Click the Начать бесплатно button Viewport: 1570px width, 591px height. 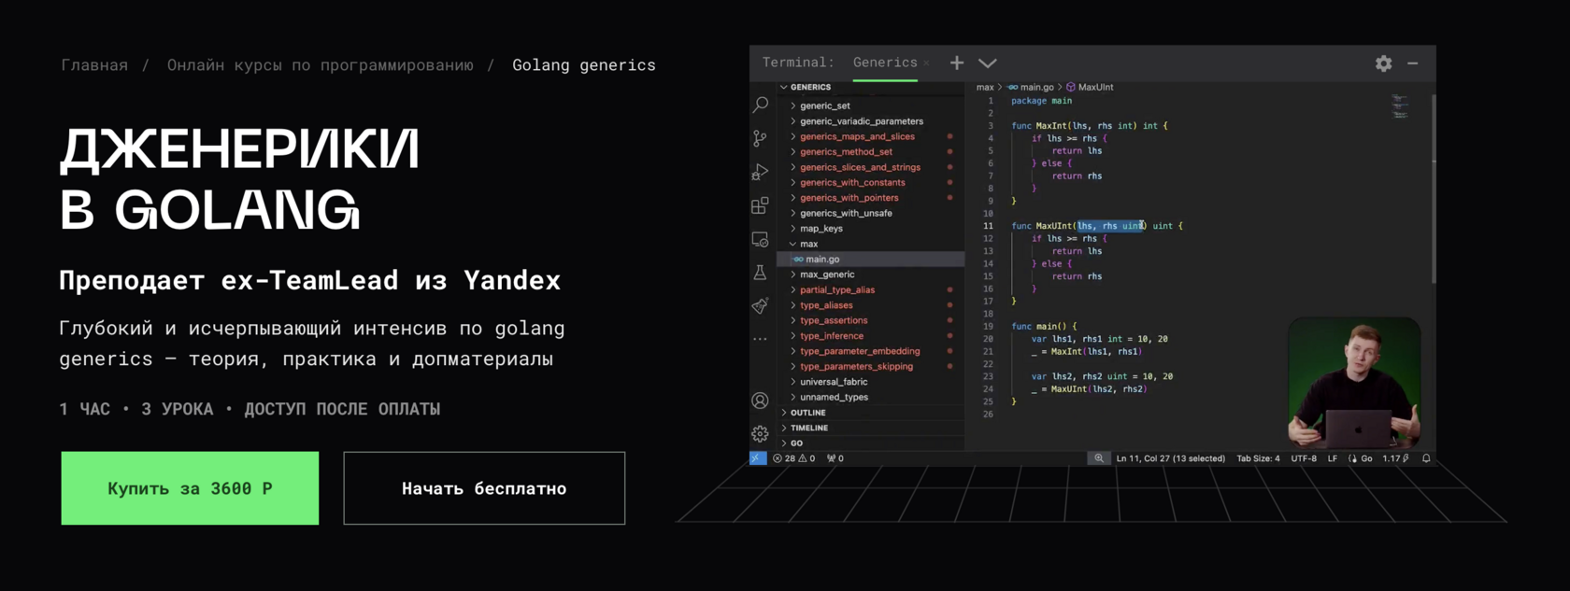pos(484,488)
